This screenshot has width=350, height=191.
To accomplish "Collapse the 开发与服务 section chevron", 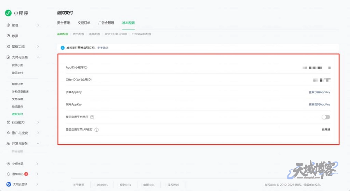I will click(x=38, y=144).
